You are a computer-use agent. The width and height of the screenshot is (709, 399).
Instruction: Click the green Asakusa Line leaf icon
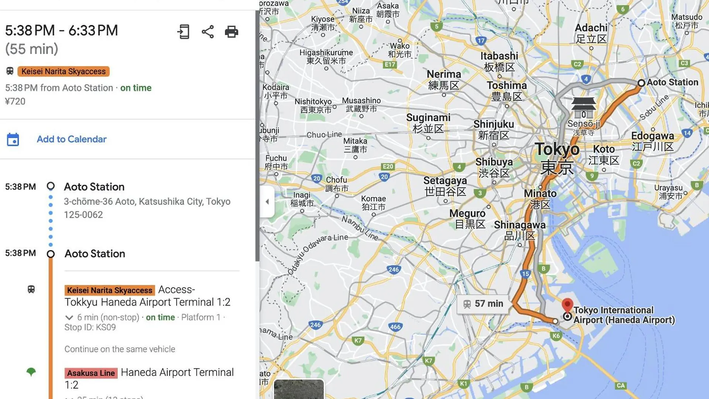click(31, 372)
